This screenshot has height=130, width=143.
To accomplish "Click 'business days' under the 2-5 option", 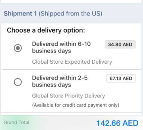I will click(52, 85).
